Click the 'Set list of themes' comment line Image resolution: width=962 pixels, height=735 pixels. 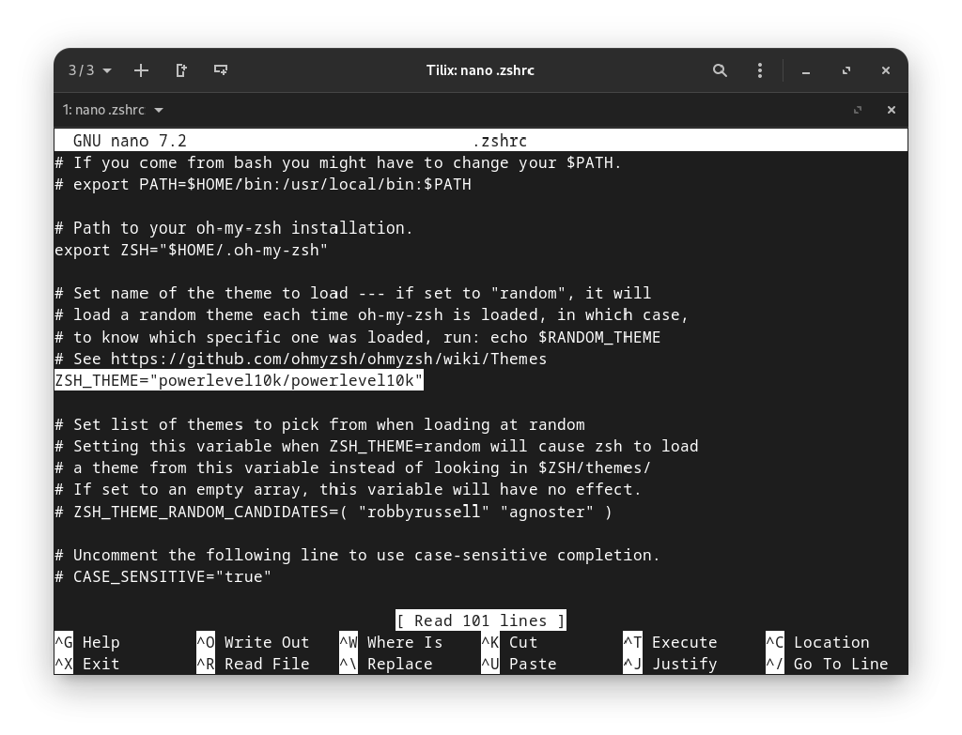pyautogui.click(x=319, y=425)
